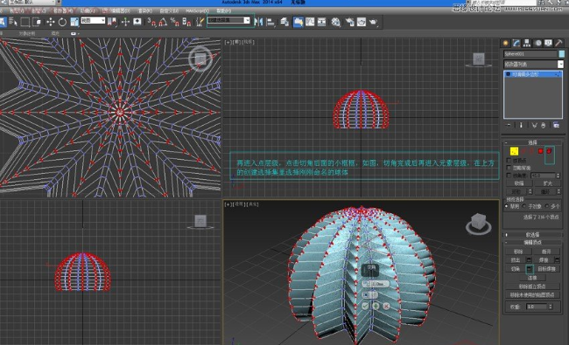Image resolution: width=569 pixels, height=345 pixels.
Task: Choose the Rectangular Selection Region tool
Action: (x=25, y=22)
